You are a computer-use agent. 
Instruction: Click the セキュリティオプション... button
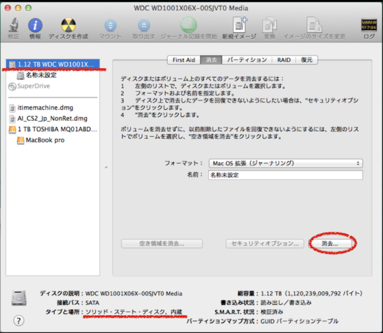pyautogui.click(x=265, y=243)
